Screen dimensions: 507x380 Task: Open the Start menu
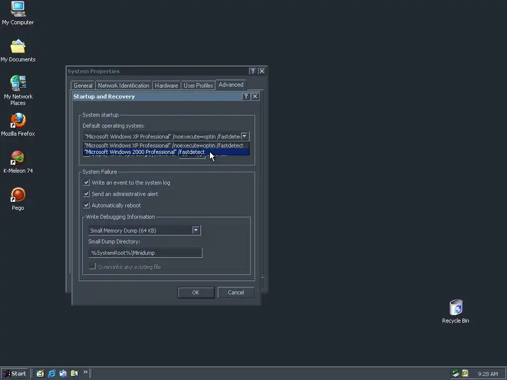coord(14,374)
